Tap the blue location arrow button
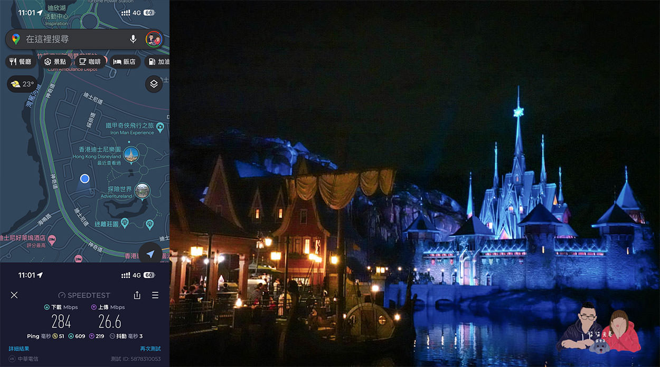 tap(150, 254)
